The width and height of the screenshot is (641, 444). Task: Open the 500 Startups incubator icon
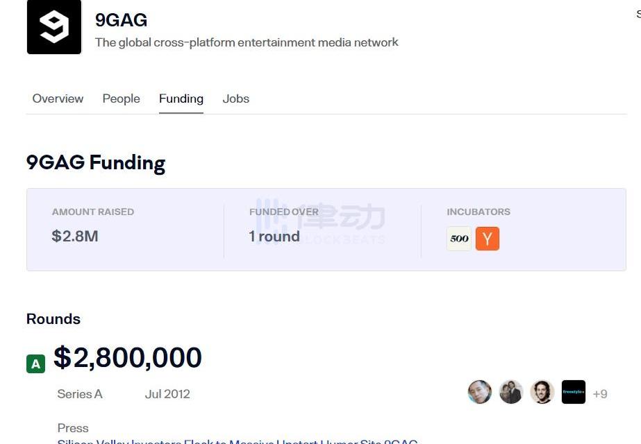[459, 239]
